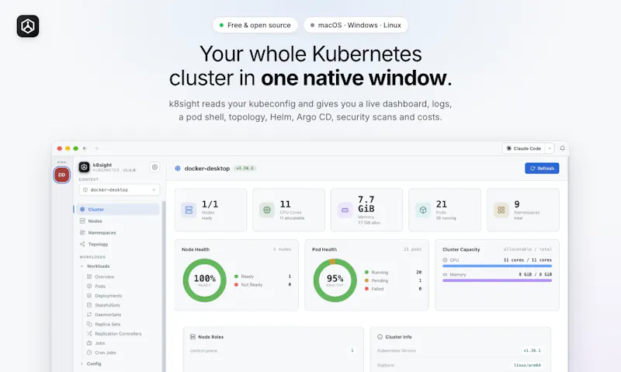
Task: Select the red DD cluster avatar
Action: click(x=62, y=175)
